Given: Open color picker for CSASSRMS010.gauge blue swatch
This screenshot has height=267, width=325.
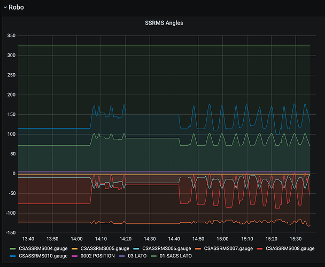Looking at the screenshot, I should pyautogui.click(x=13, y=256).
